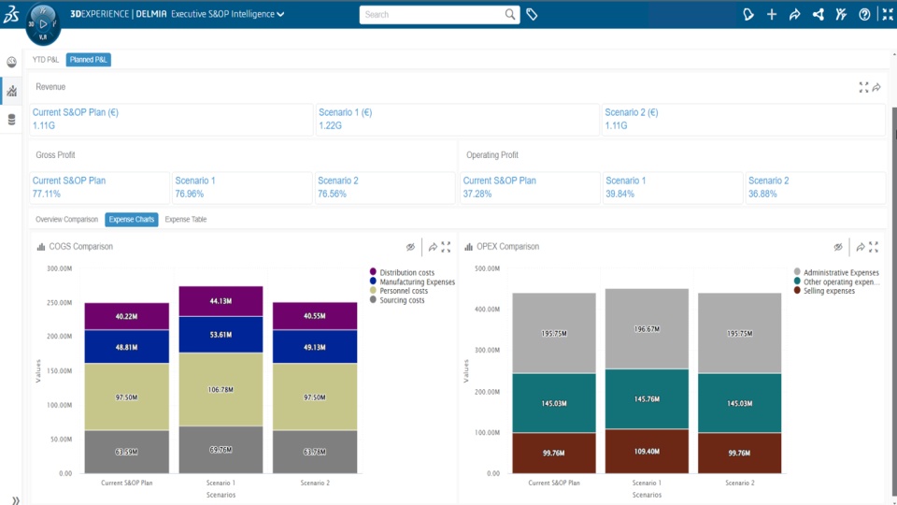Switch to the YTD P&L tab
Viewport: 897px width, 505px height.
pyautogui.click(x=47, y=59)
